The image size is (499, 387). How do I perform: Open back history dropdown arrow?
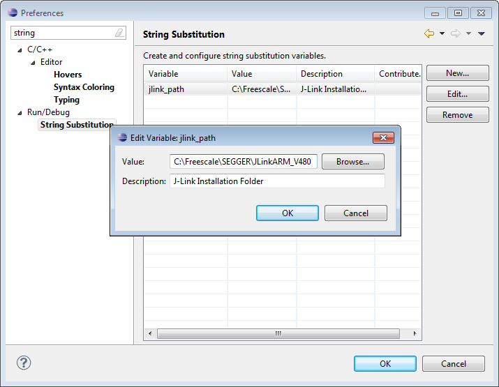[442, 33]
